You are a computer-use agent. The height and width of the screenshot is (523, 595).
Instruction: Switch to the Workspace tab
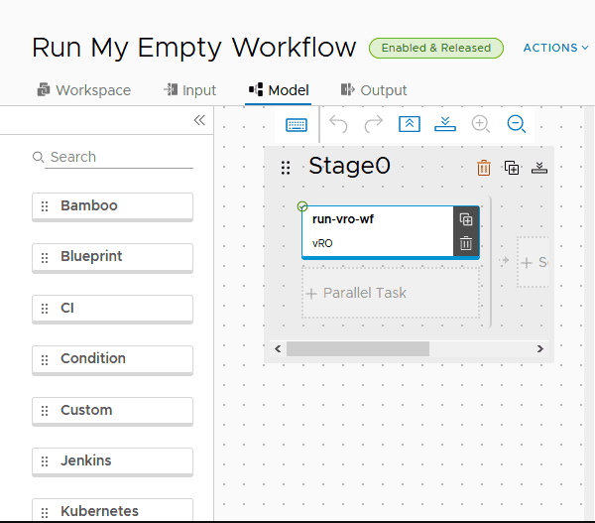pyautogui.click(x=83, y=90)
